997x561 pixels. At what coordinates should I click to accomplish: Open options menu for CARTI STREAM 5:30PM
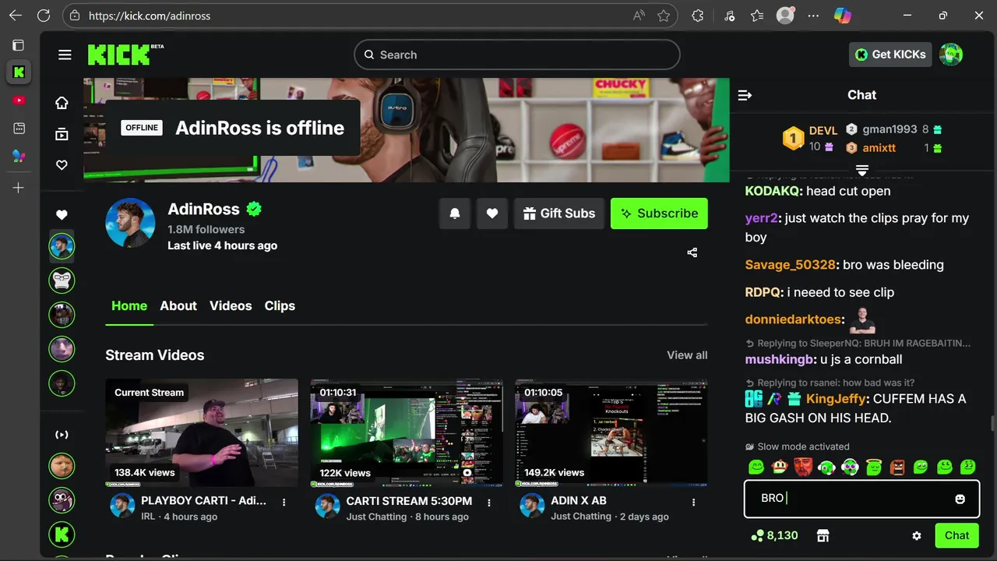pyautogui.click(x=489, y=503)
